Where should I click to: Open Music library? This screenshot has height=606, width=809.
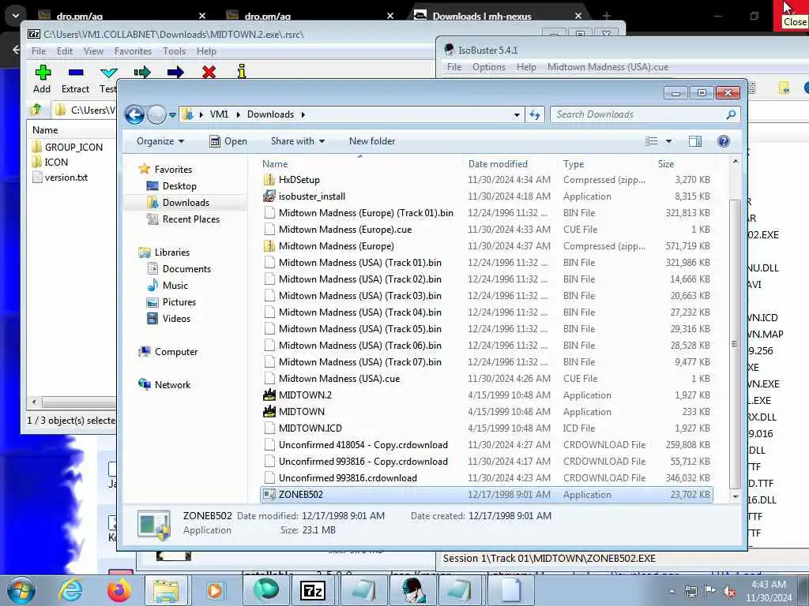point(175,286)
